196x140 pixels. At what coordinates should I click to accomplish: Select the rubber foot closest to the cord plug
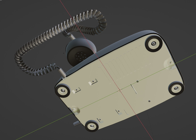[x=62, y=90]
